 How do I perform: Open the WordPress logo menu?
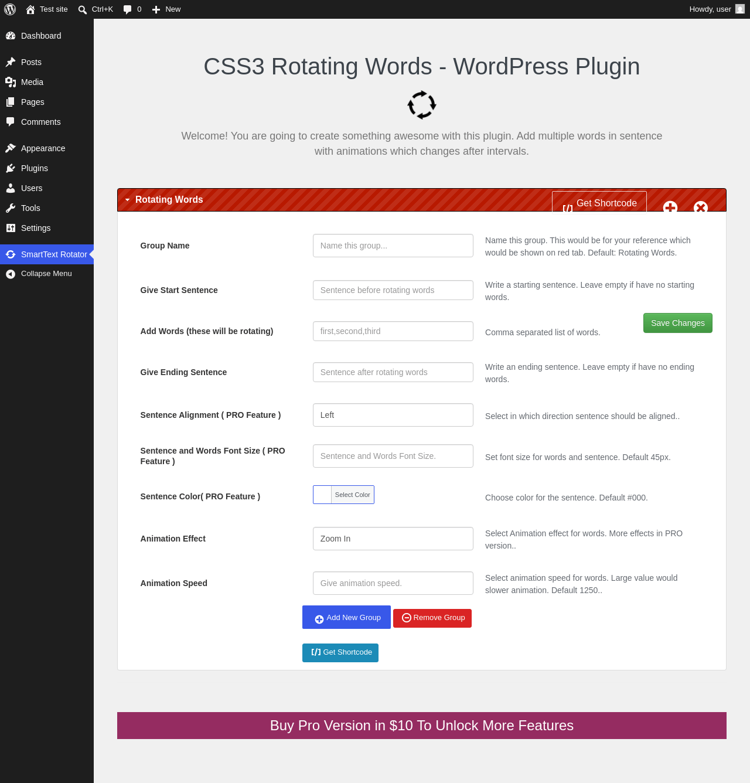click(x=10, y=9)
